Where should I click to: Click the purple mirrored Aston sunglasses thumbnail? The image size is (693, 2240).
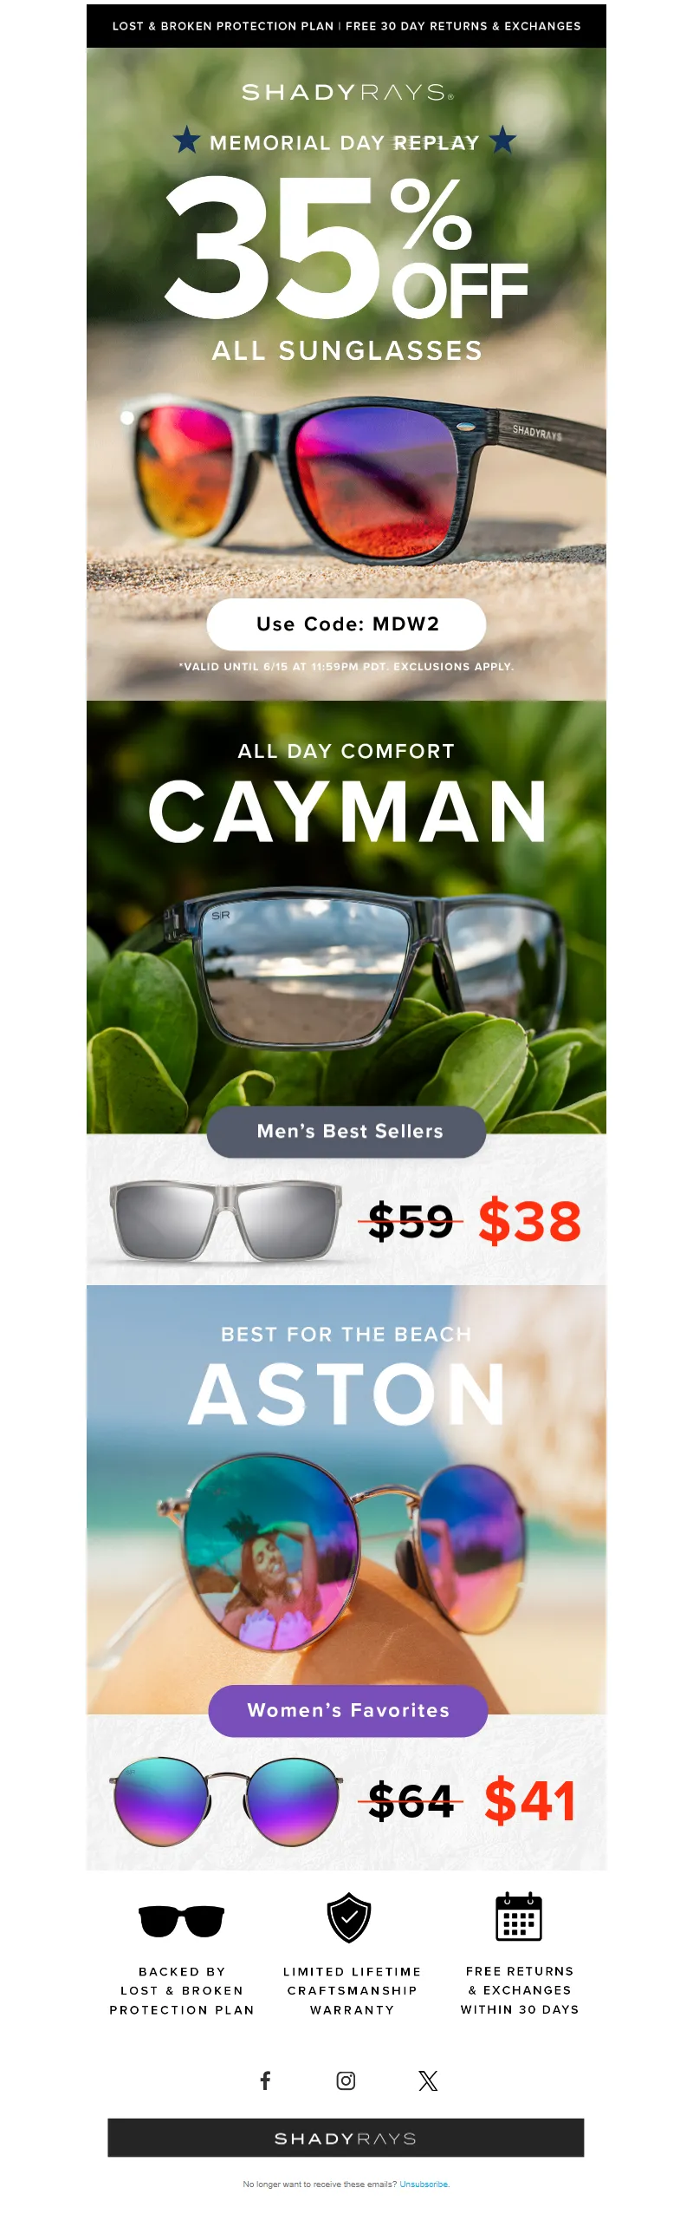click(x=226, y=1801)
